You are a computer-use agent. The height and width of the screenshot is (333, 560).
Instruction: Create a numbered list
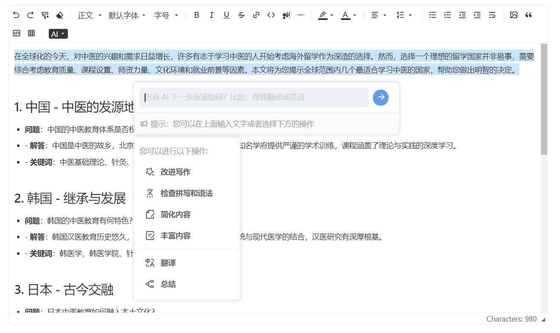point(448,15)
